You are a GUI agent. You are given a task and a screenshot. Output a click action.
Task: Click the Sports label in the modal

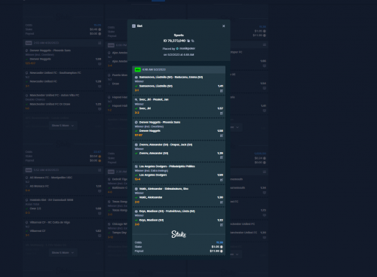tap(179, 35)
